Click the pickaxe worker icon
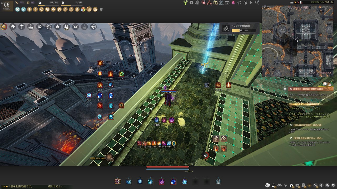Image resolution: width=337 pixels, height=189 pixels. 22,27
